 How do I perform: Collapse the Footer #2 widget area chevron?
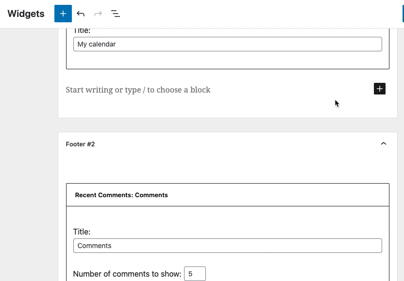pos(384,144)
